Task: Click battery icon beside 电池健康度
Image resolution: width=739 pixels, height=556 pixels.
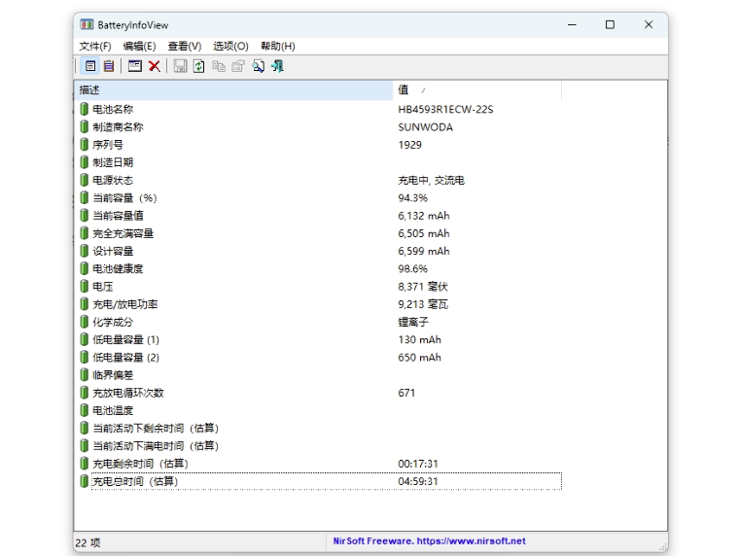Action: point(84,268)
